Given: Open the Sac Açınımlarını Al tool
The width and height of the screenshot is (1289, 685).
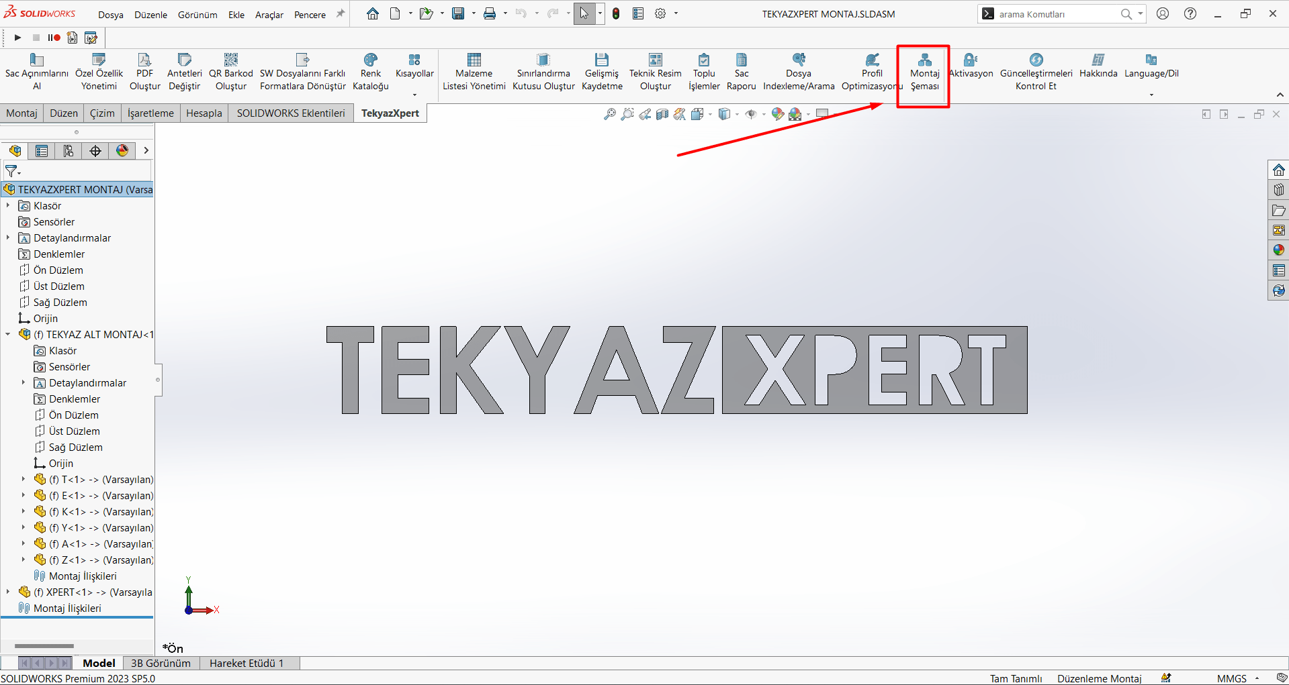Looking at the screenshot, I should click(x=37, y=72).
